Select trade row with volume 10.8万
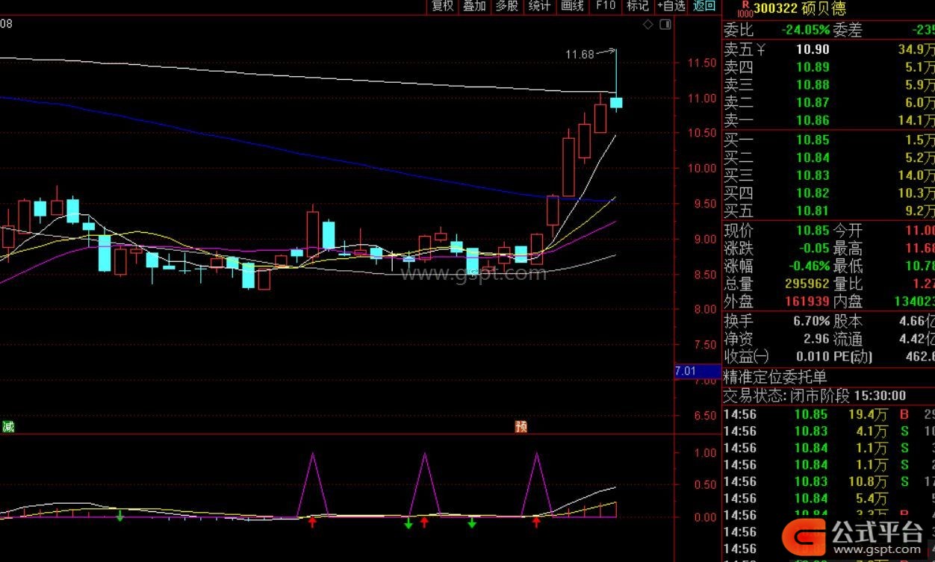 point(828,481)
